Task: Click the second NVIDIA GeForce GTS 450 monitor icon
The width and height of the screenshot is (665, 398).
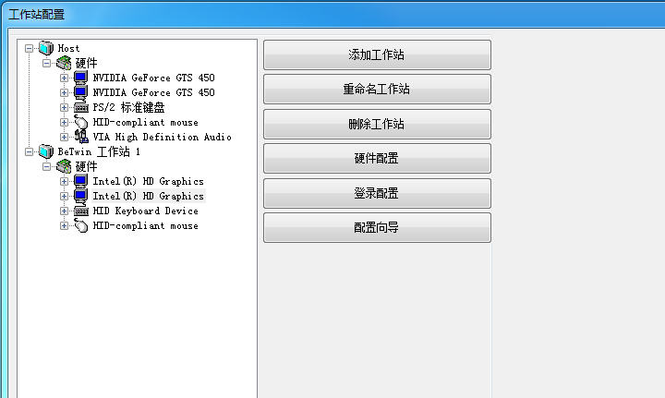Action: [x=80, y=93]
